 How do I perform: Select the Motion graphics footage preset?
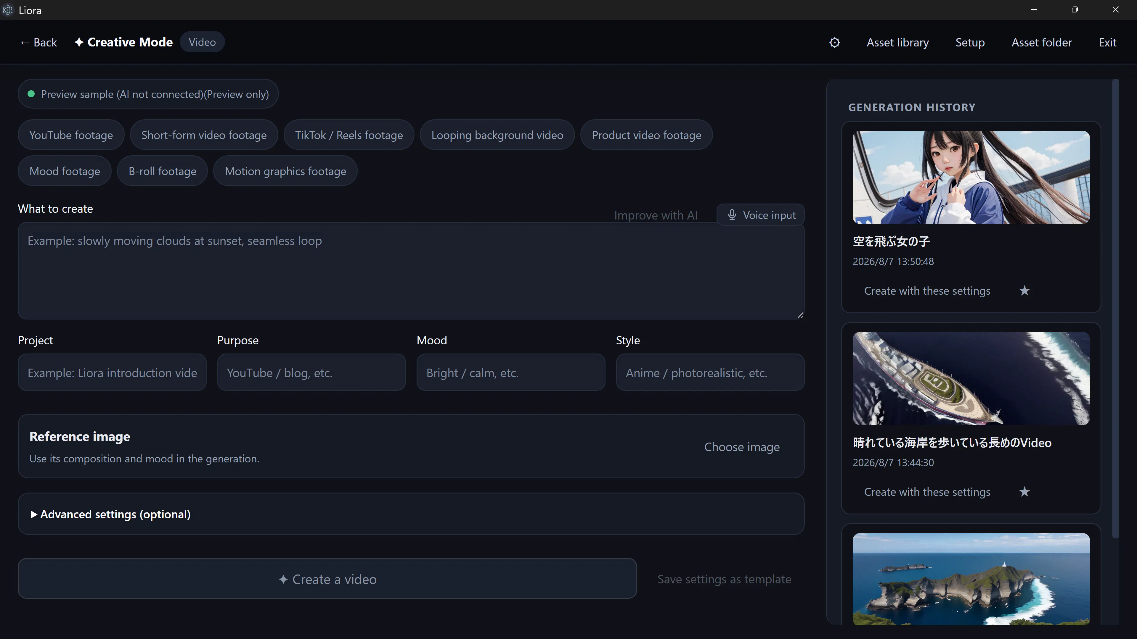(285, 171)
